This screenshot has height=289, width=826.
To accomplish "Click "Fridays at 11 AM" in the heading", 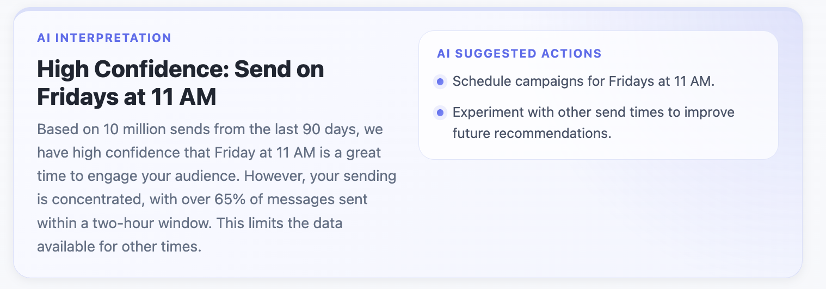I will [x=126, y=97].
